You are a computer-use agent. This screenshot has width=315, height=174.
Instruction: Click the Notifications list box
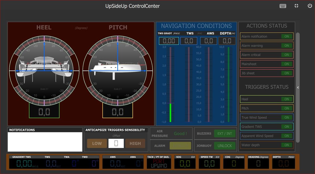point(45,142)
